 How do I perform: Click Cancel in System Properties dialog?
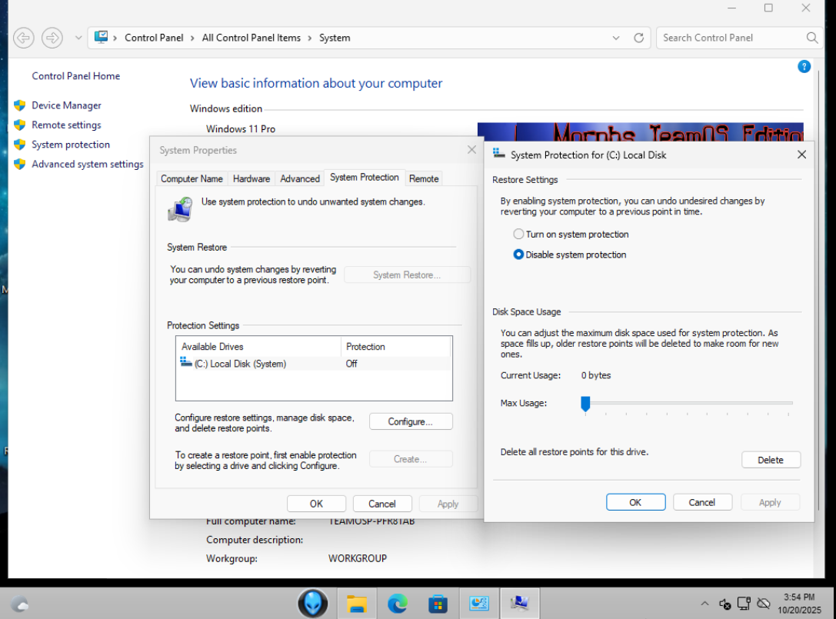tap(382, 504)
